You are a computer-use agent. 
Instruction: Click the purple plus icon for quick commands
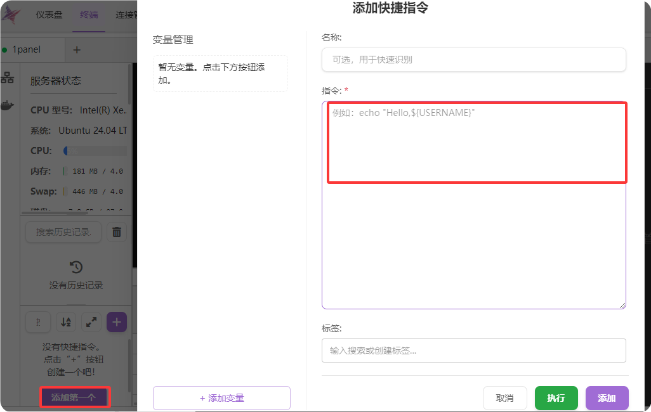(117, 322)
